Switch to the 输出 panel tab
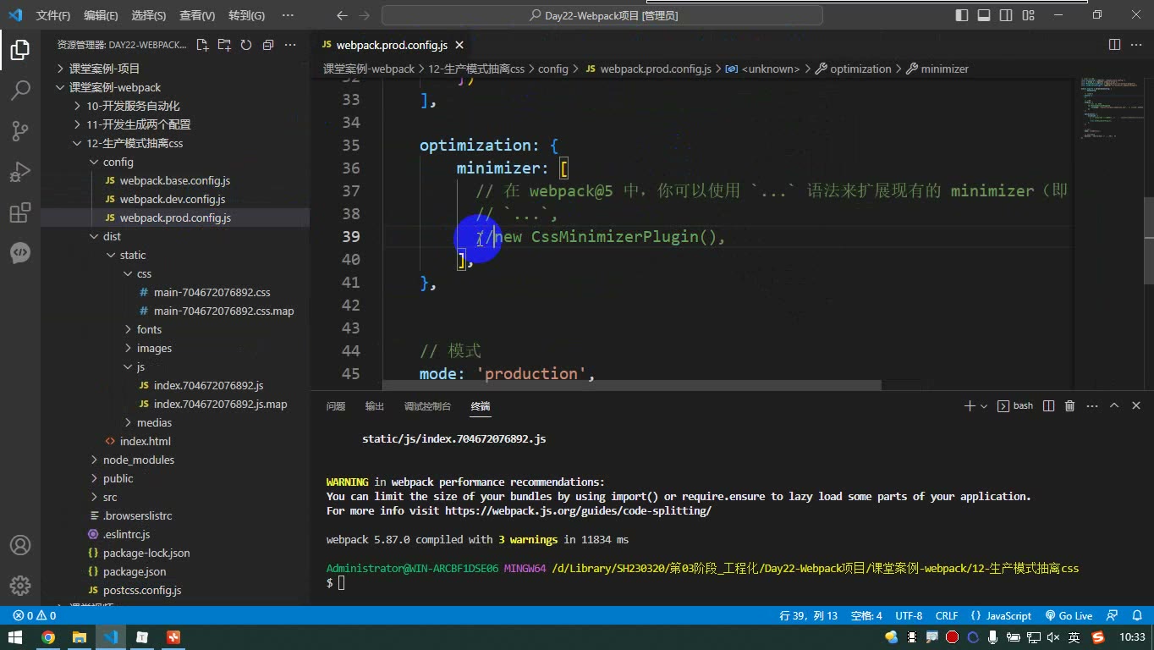1154x650 pixels. coord(374,406)
